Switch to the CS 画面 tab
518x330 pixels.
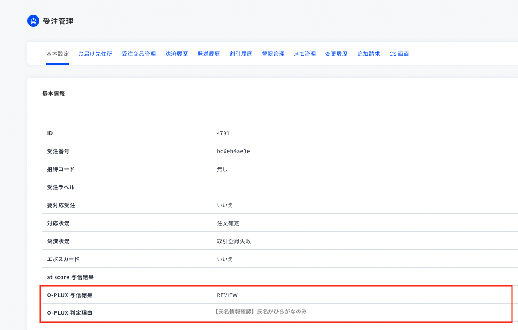click(399, 54)
